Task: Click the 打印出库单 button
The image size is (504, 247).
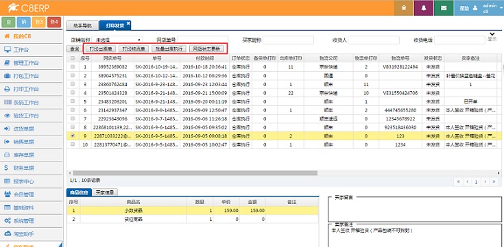Action: click(101, 49)
